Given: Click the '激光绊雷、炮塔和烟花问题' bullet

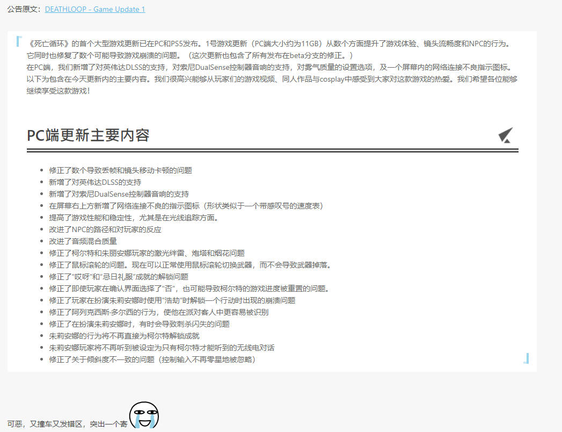Looking at the screenshot, I should point(147,253).
